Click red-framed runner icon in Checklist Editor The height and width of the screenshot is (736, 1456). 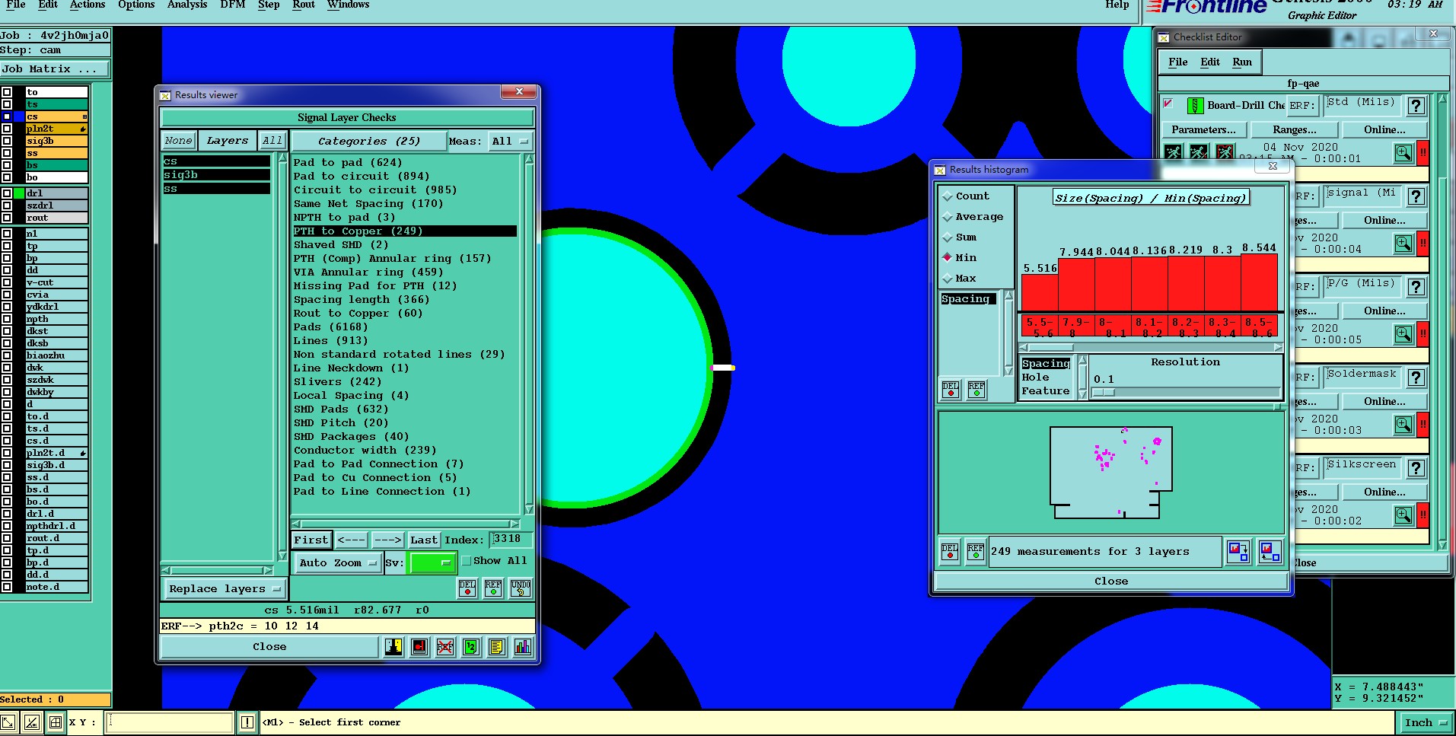click(x=1225, y=152)
